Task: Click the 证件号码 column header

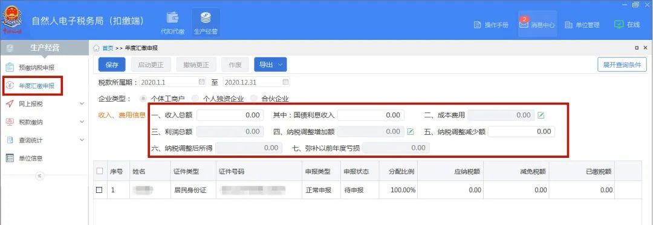Action: point(258,171)
